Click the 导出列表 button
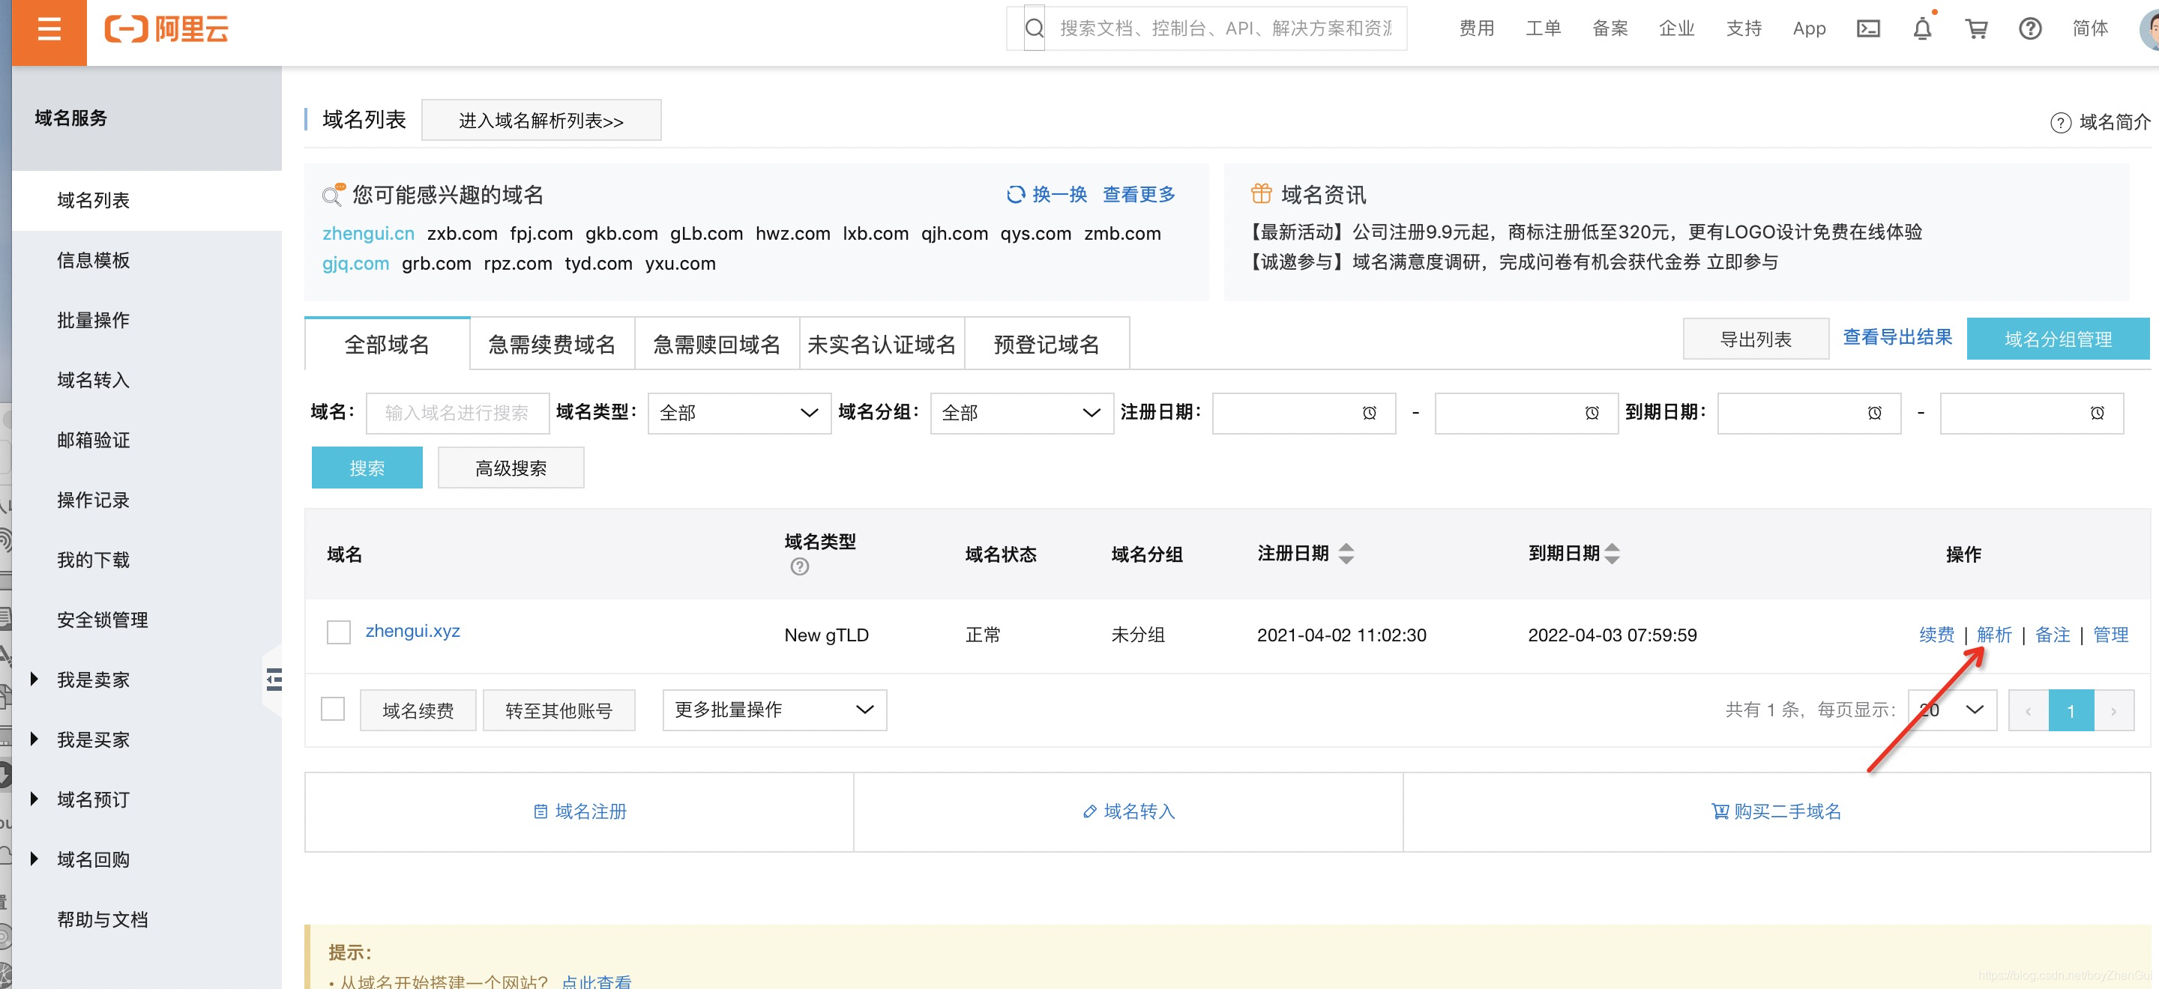 tap(1756, 339)
